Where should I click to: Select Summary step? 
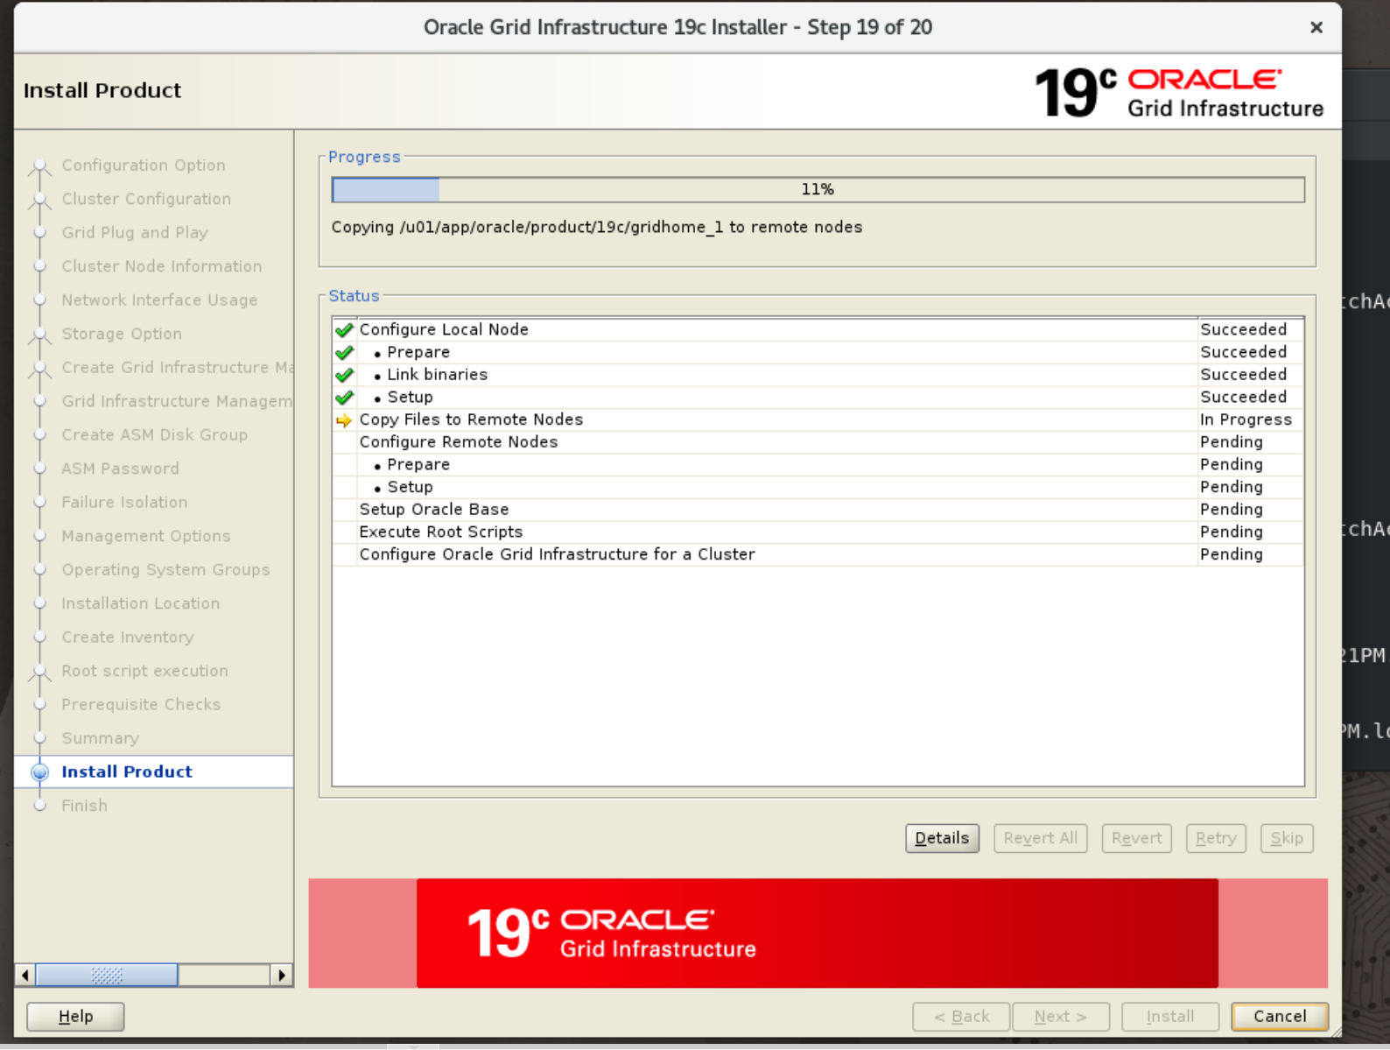[100, 739]
